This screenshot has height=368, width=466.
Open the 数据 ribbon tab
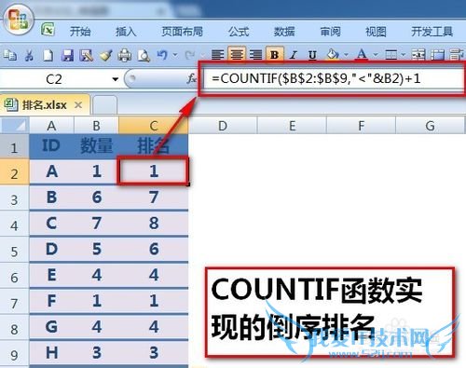tap(284, 32)
